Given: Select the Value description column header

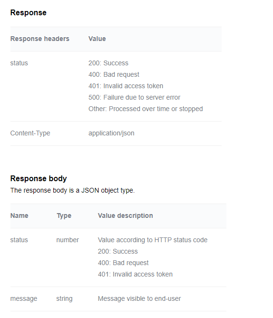Looking at the screenshot, I should [x=125, y=215].
